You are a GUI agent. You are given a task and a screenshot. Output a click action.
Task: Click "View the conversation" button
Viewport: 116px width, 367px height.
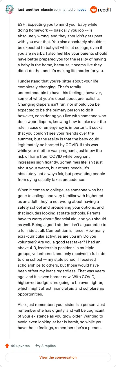tap(58, 357)
